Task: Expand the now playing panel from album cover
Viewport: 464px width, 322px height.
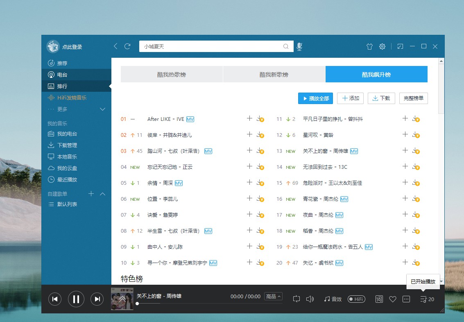Action: tap(122, 299)
